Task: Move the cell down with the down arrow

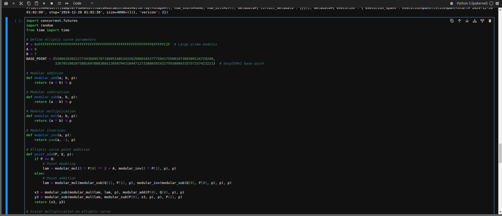Action: (x=467, y=21)
